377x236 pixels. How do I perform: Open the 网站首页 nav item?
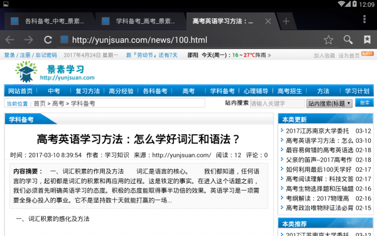(20, 91)
